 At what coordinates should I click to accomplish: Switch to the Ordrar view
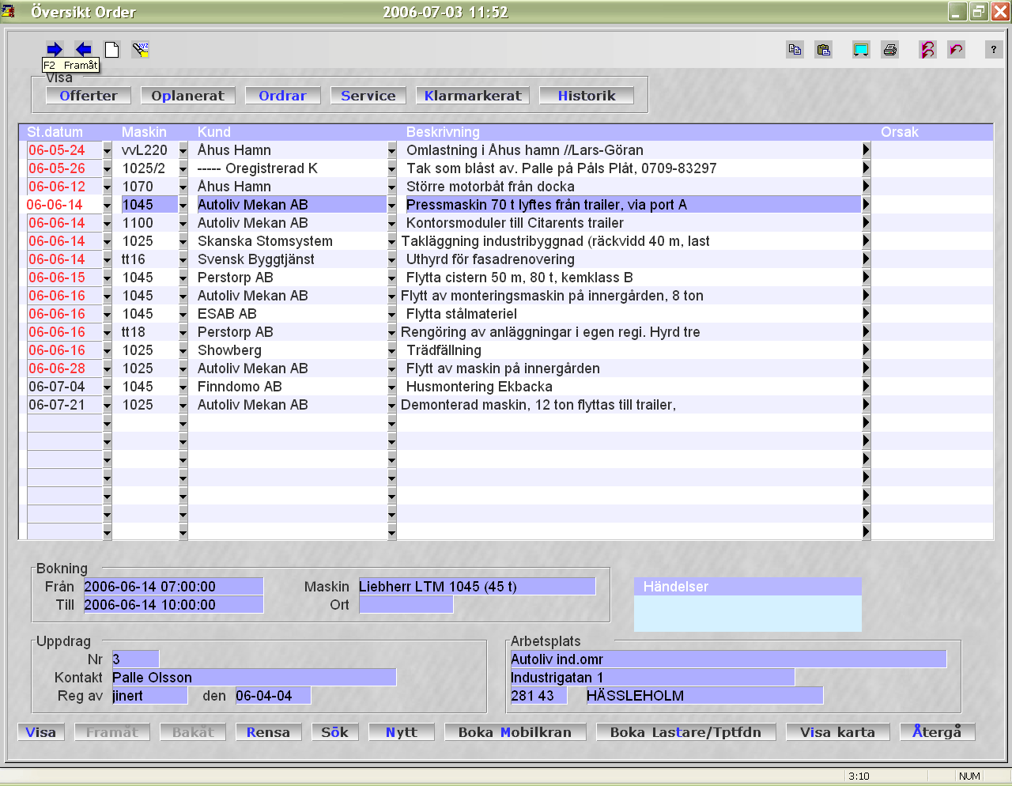283,96
